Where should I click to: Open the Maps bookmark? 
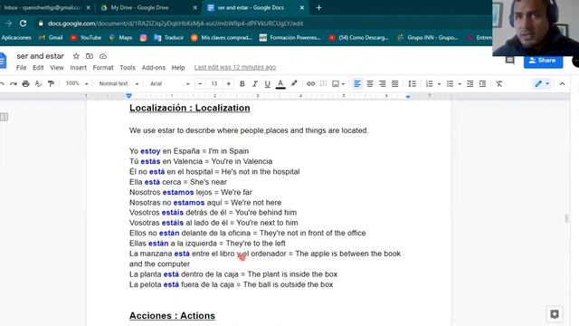pos(120,38)
